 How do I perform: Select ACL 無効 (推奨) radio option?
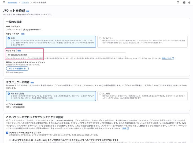click(x=9, y=94)
